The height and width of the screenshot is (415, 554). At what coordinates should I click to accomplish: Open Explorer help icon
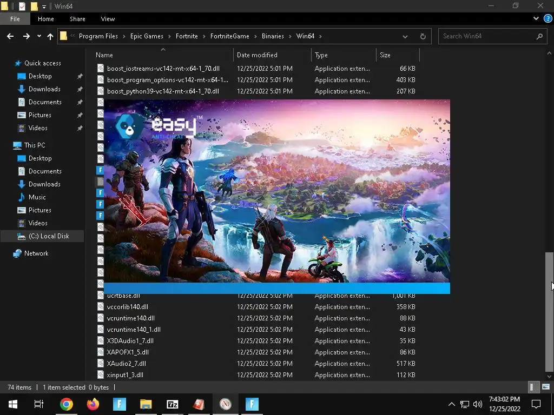click(x=548, y=18)
